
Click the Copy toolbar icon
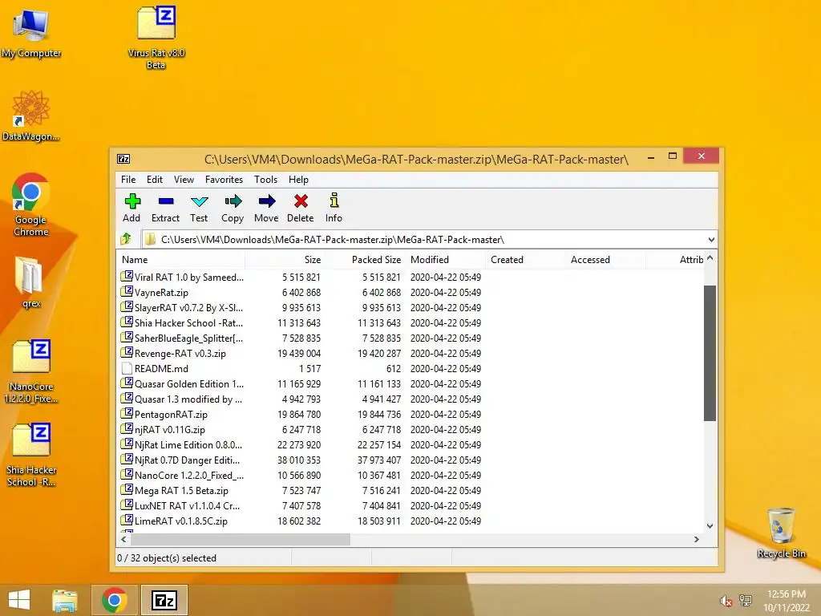point(233,208)
